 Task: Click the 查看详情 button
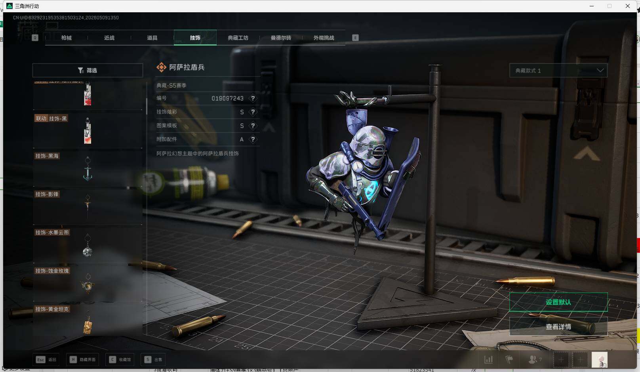[x=558, y=327]
